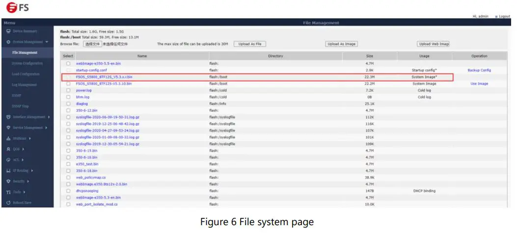Click the Usage column header

(424, 56)
